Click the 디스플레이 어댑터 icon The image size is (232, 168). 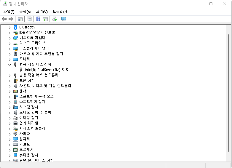tap(15, 49)
